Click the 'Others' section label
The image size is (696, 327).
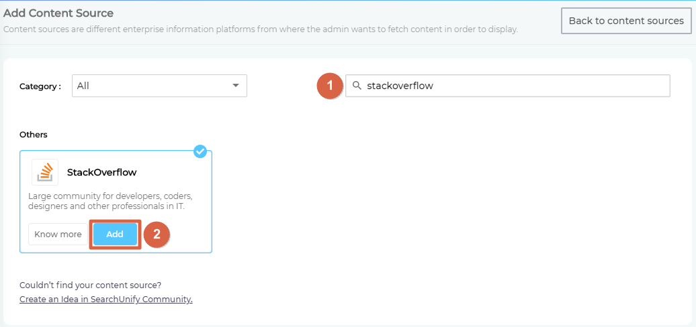(x=34, y=135)
